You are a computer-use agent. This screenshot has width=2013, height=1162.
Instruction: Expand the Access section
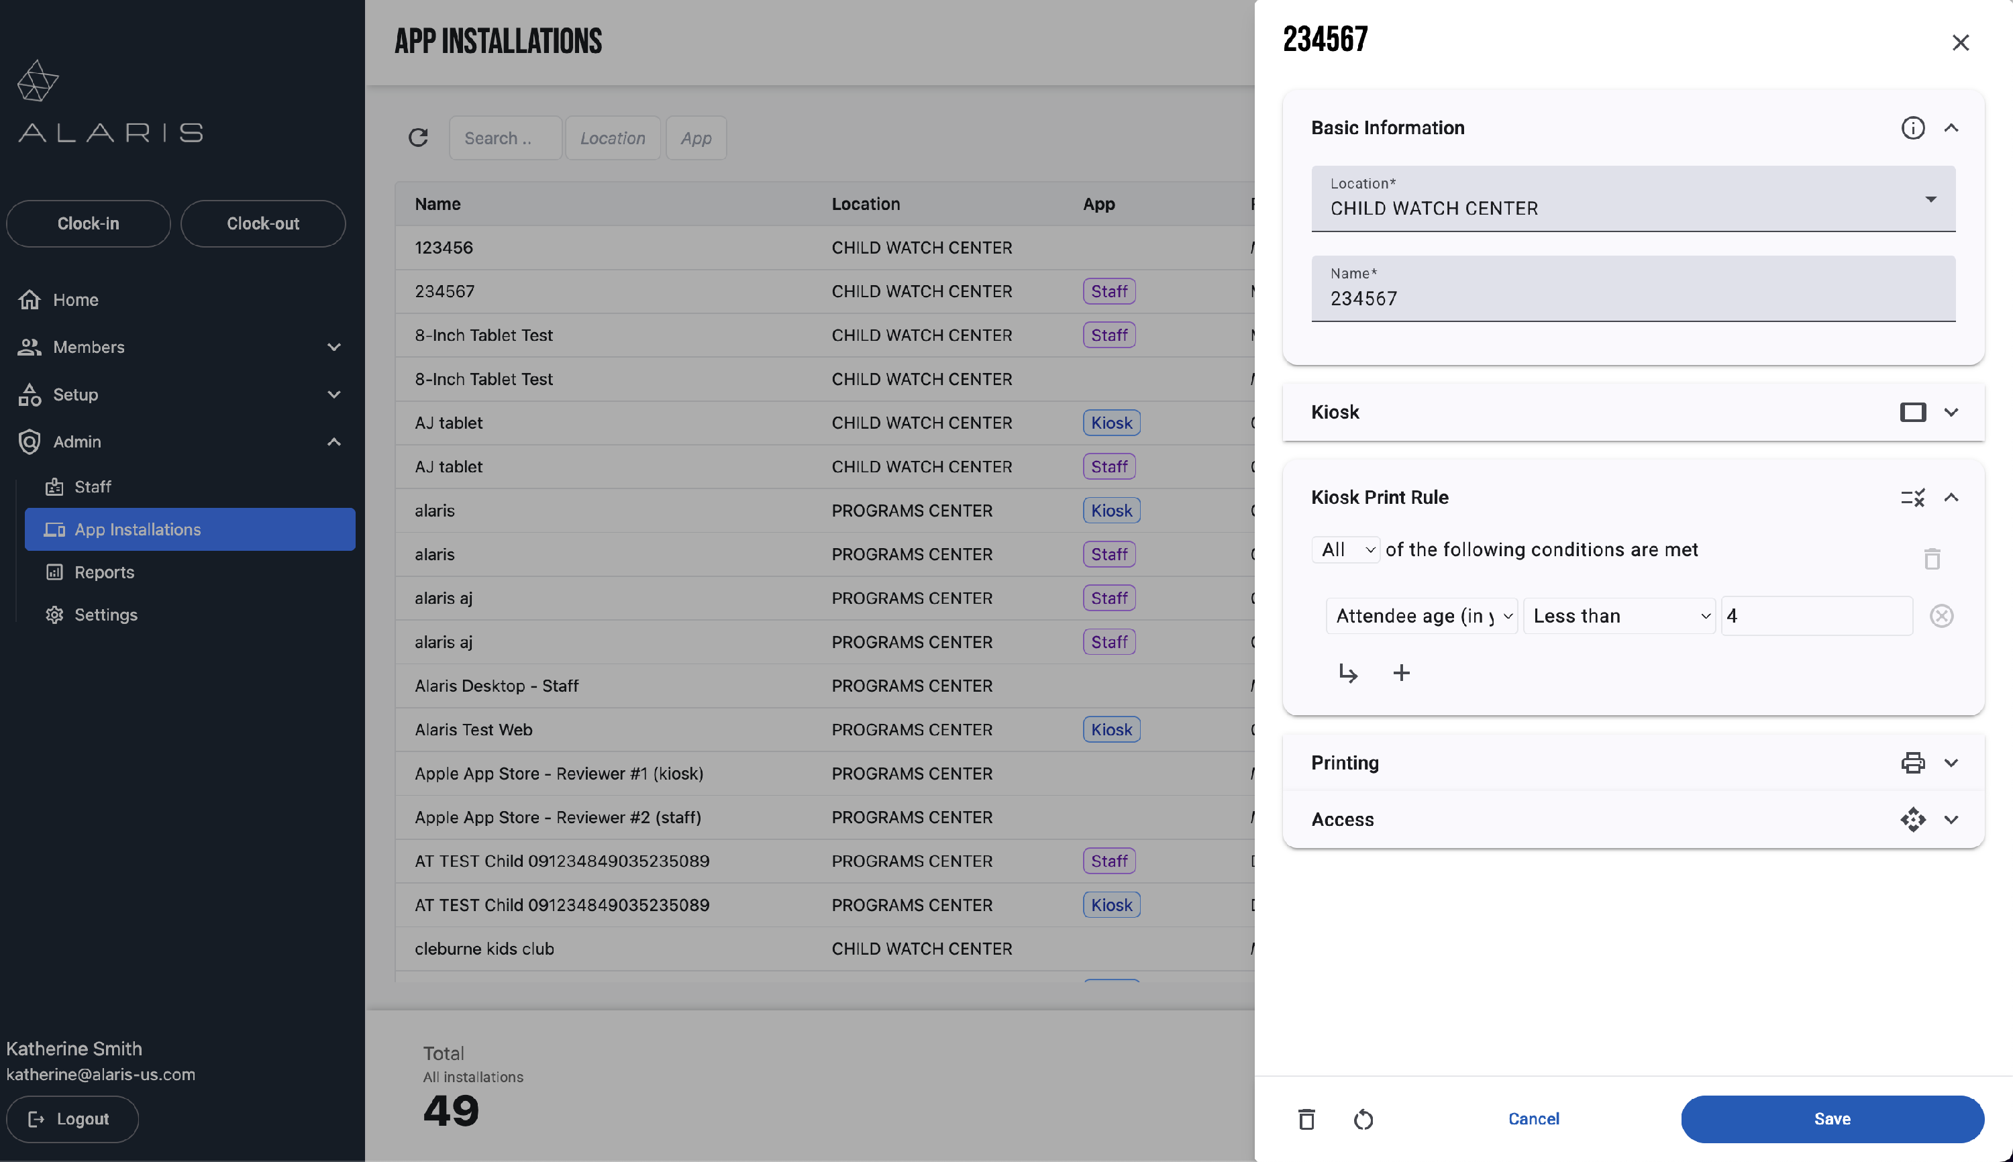1951,820
